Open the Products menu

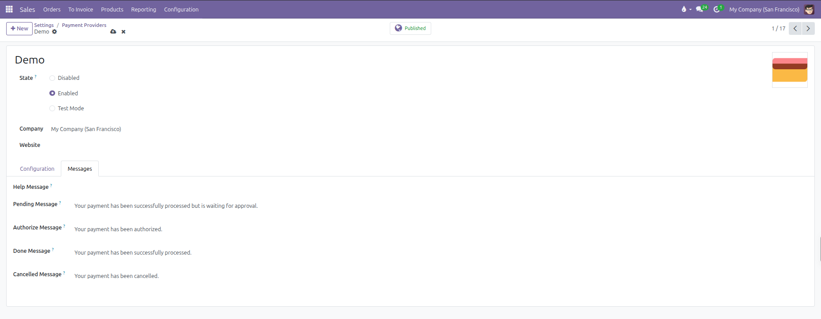[x=112, y=9]
